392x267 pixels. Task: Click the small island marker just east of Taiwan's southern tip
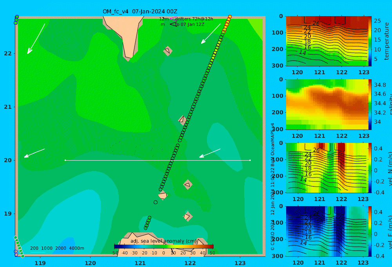click(x=167, y=51)
